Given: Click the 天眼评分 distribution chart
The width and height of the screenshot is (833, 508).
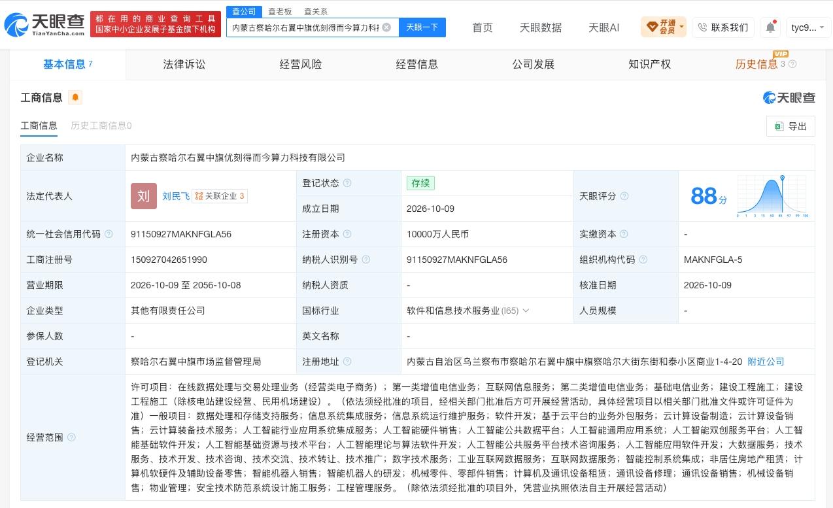Looking at the screenshot, I should [x=773, y=196].
